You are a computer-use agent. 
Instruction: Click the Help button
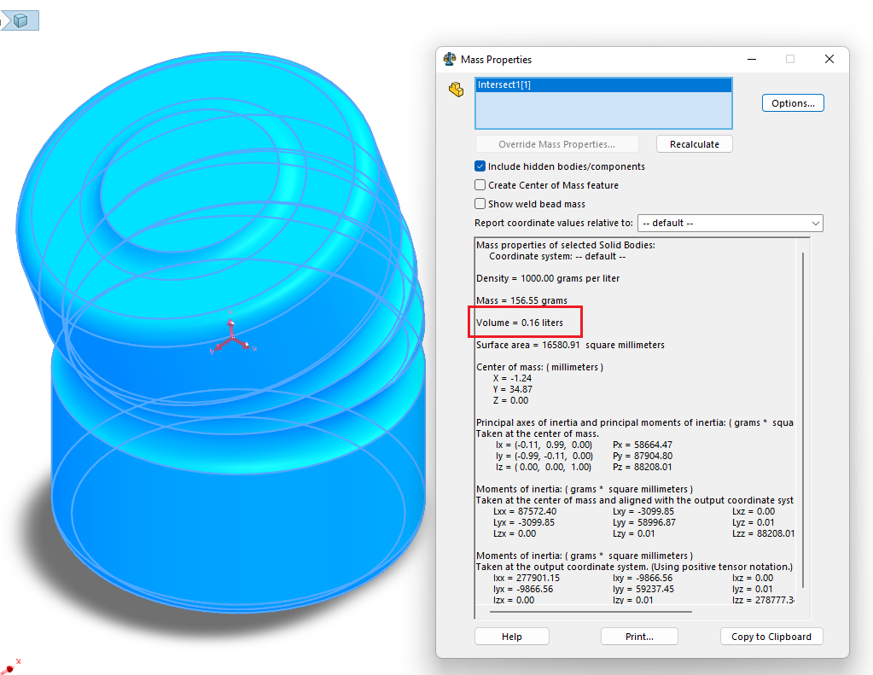pos(511,637)
